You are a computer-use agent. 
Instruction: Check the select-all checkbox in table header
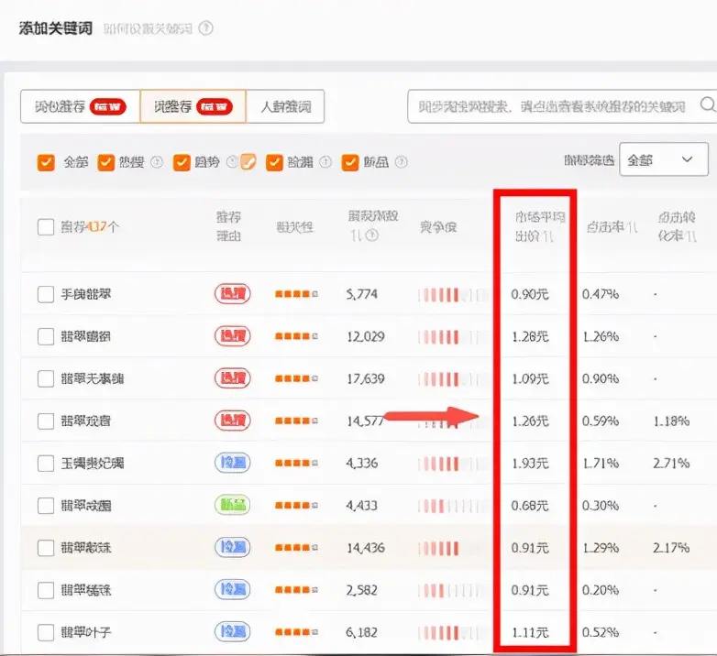(46, 226)
